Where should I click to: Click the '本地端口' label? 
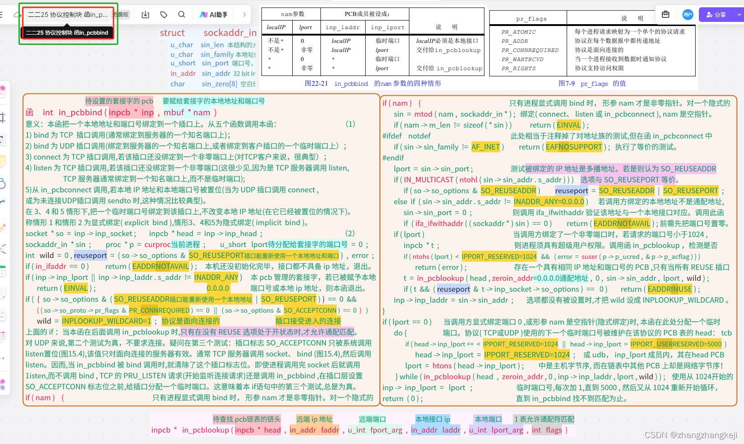[x=488, y=419]
